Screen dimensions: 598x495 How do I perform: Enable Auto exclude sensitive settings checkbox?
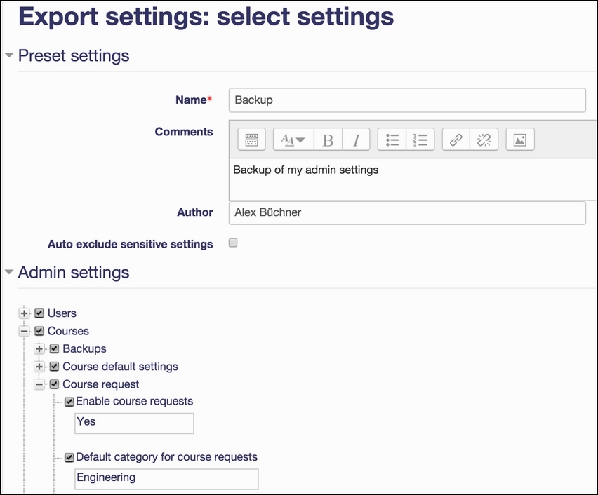[x=233, y=243]
